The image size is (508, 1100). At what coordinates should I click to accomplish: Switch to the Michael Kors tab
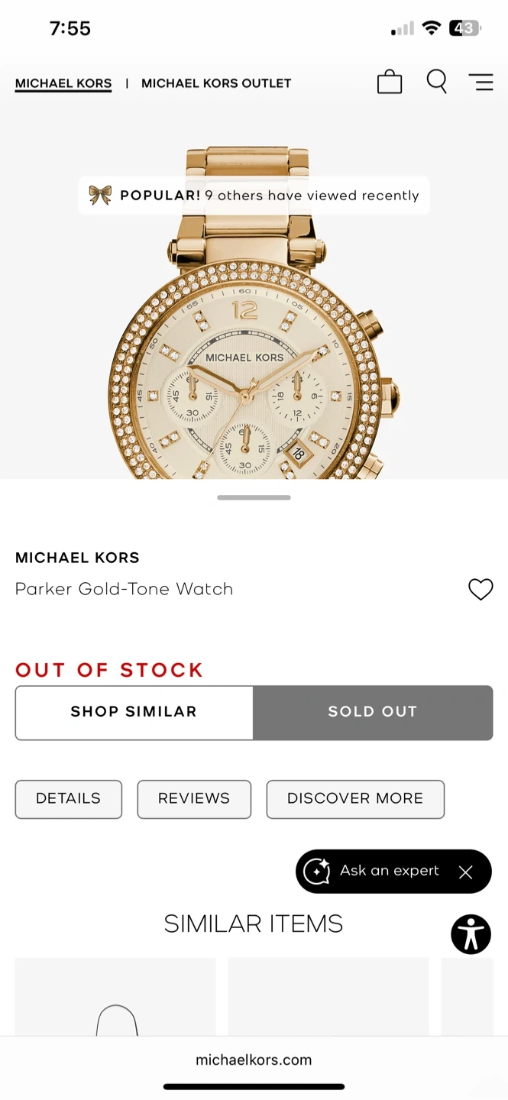63,83
